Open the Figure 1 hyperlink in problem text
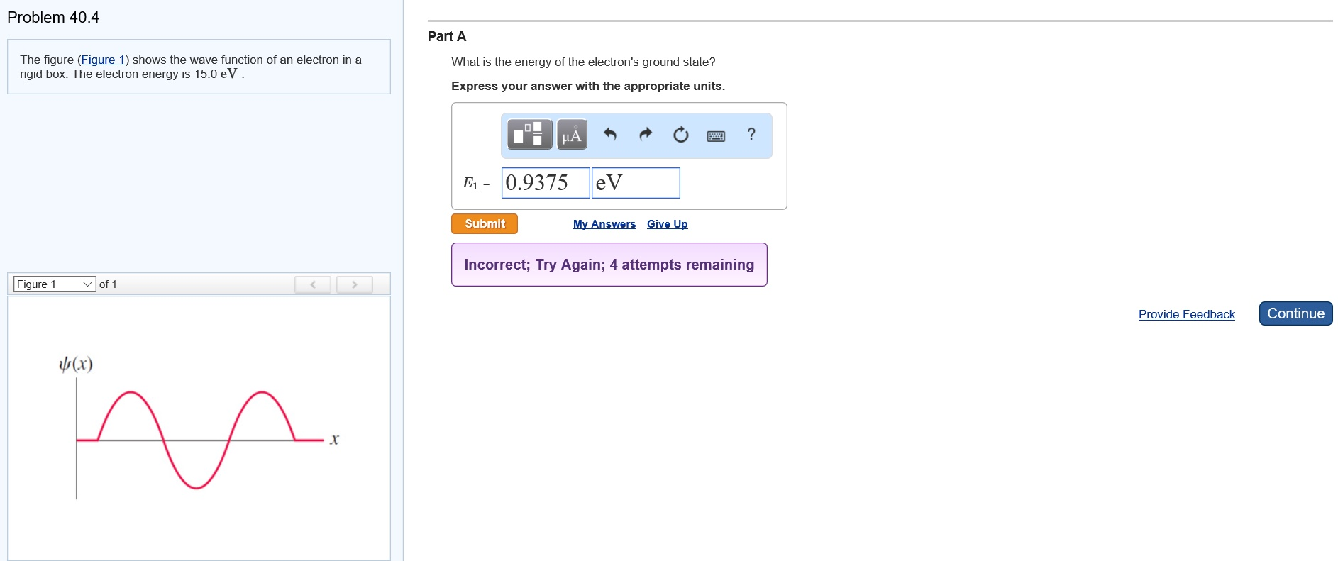The height and width of the screenshot is (561, 1338). (x=103, y=60)
